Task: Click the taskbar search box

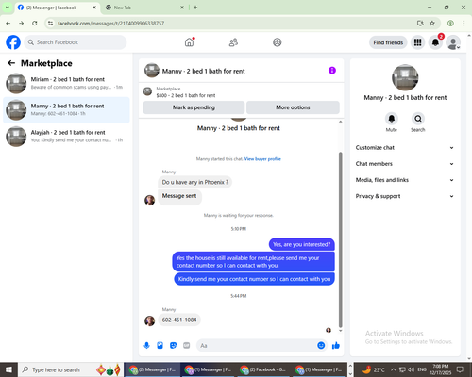Action: [x=71, y=369]
